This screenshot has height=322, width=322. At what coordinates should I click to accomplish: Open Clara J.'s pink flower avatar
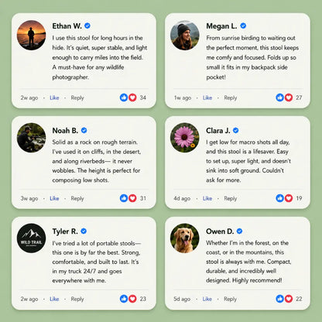pos(185,138)
